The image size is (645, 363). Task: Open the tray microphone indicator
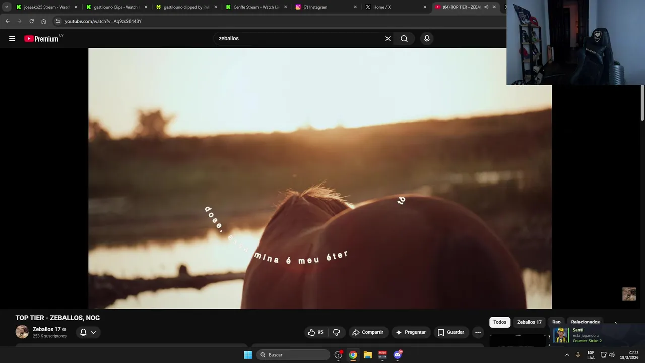click(x=578, y=355)
